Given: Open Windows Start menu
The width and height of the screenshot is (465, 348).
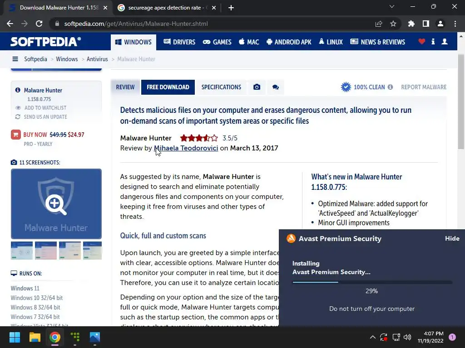Looking at the screenshot, I should (15, 337).
